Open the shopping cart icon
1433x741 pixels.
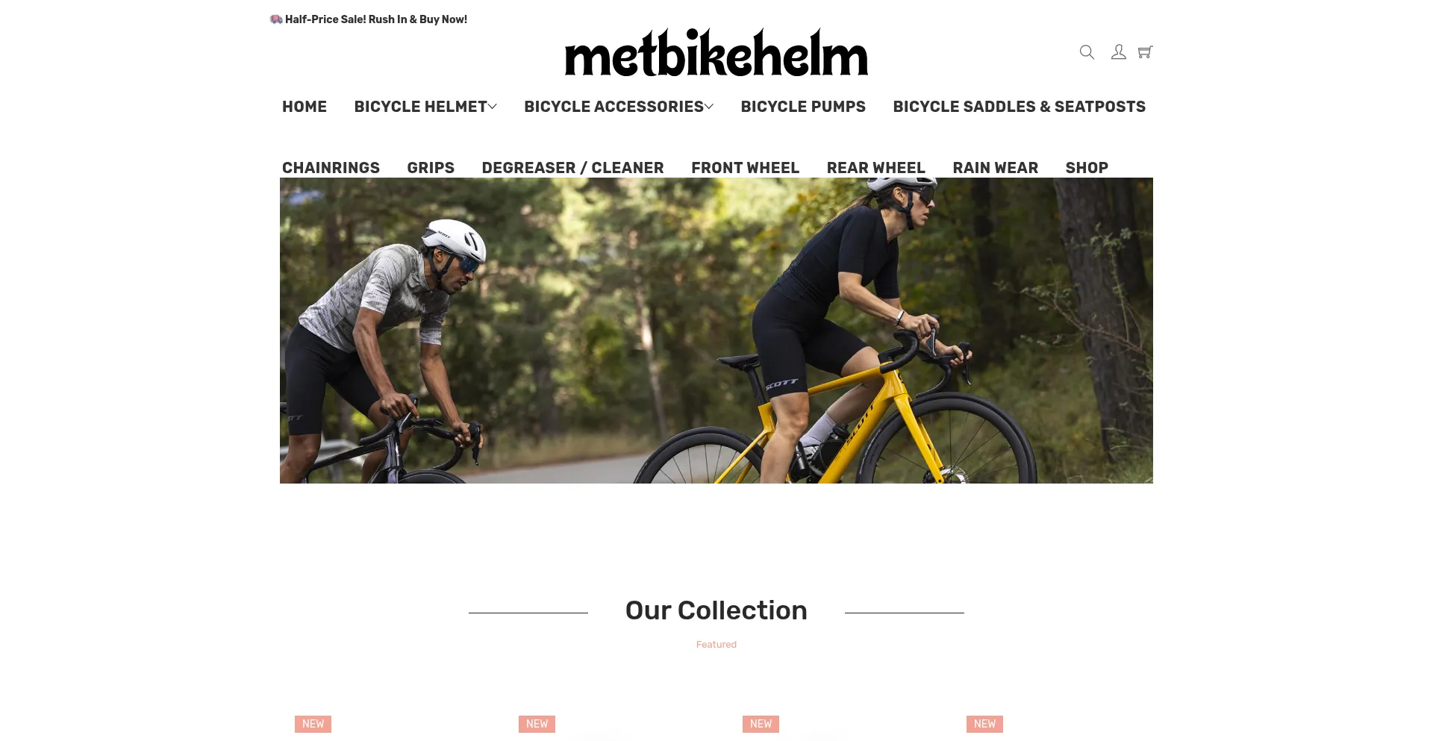coord(1145,52)
